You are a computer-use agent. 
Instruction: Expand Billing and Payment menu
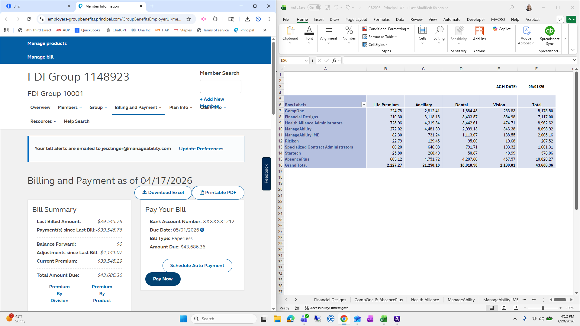pos(138,107)
